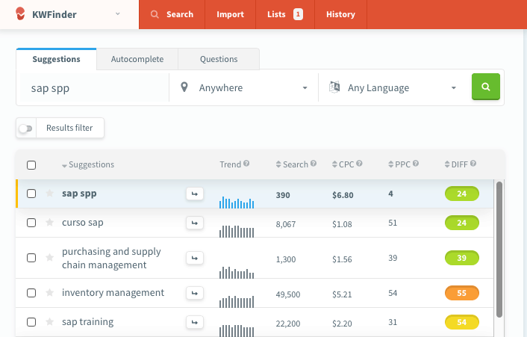The height and width of the screenshot is (337, 527).
Task: Sort by the DIFF column
Action: pyautogui.click(x=456, y=164)
